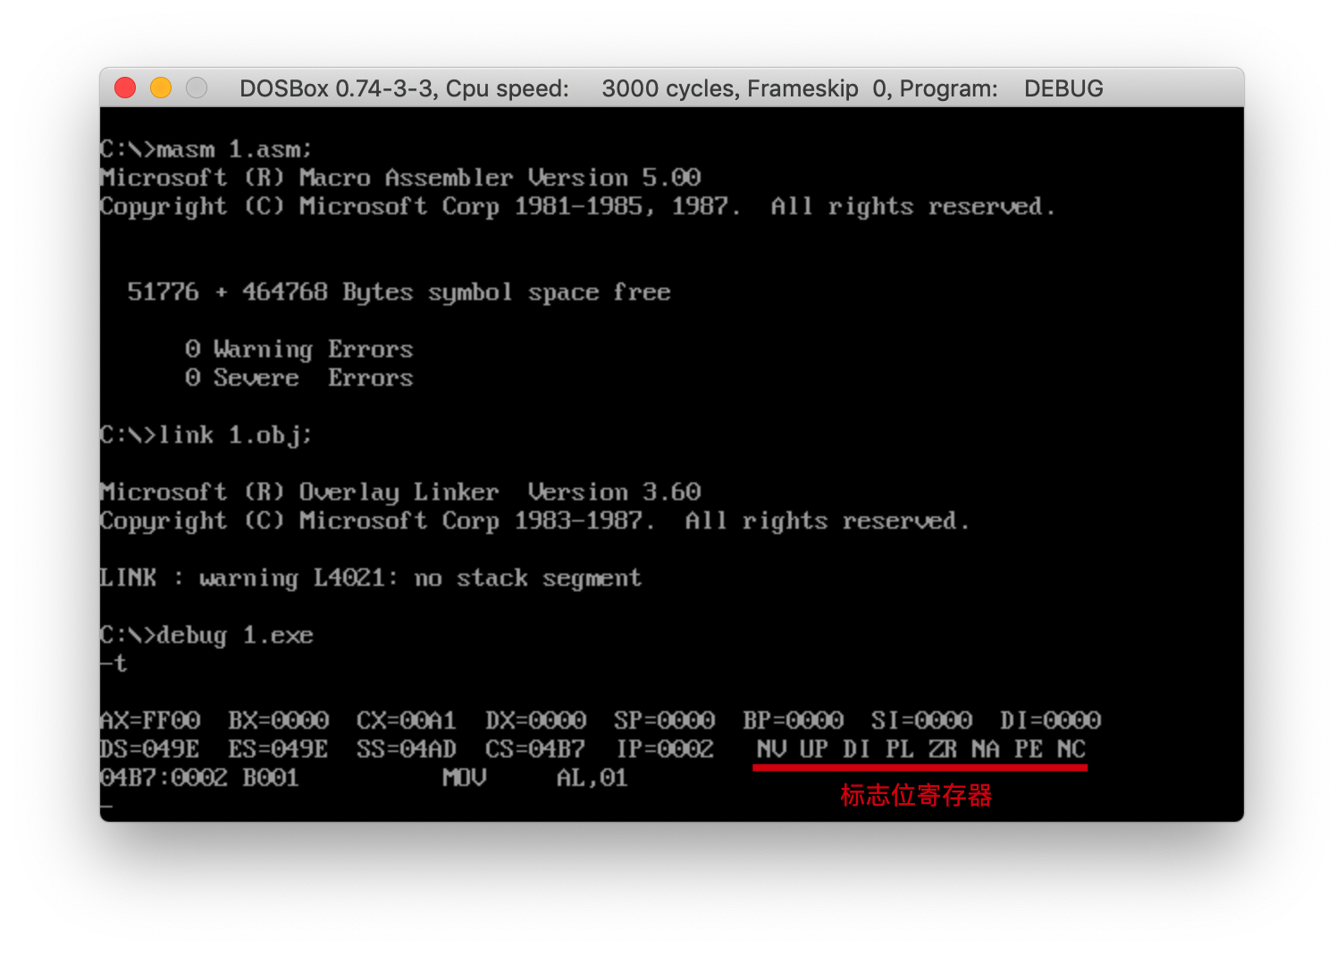Select the '0 Severe Errors' line
The height and width of the screenshot is (954, 1344).
(x=298, y=377)
